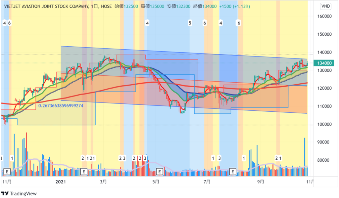Click the VND currency button
Screen dimensions: 339x198
[325, 6]
